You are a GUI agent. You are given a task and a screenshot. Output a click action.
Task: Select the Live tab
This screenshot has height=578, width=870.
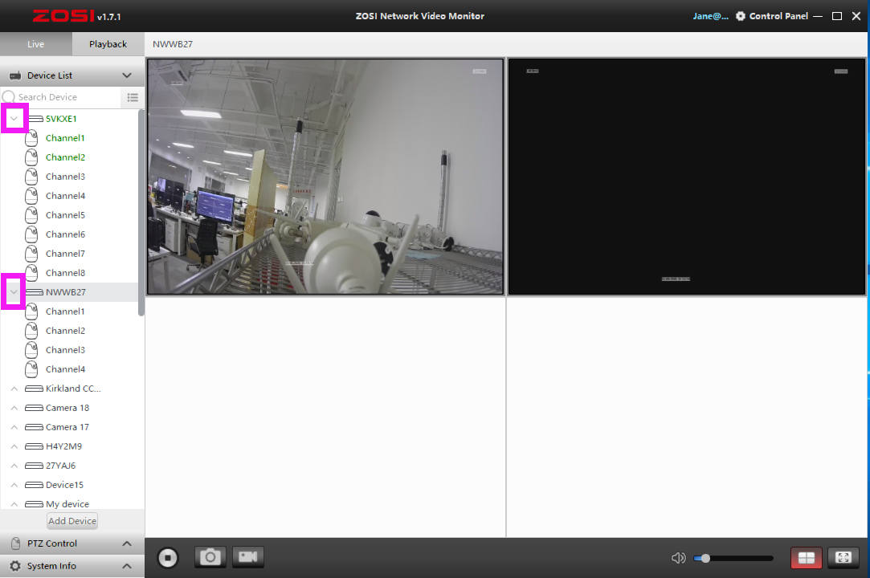tap(36, 44)
